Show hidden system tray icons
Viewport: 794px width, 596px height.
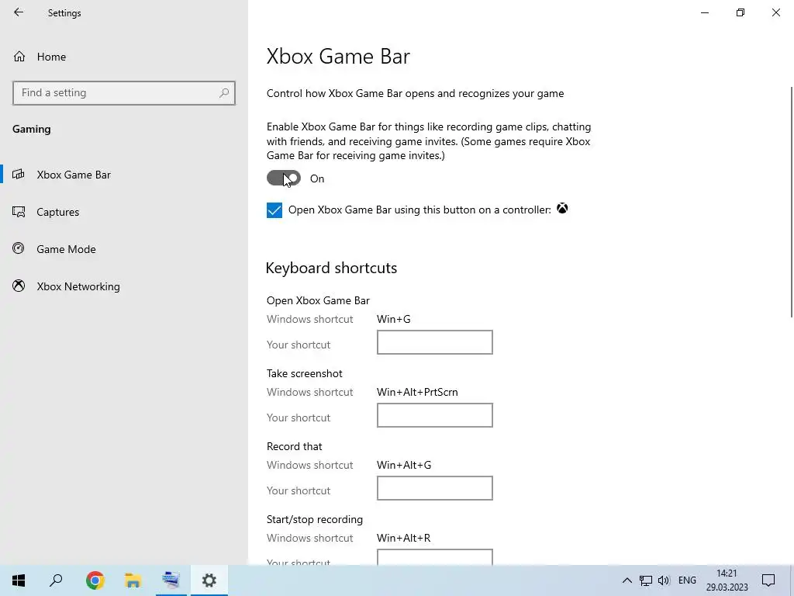[x=627, y=580]
